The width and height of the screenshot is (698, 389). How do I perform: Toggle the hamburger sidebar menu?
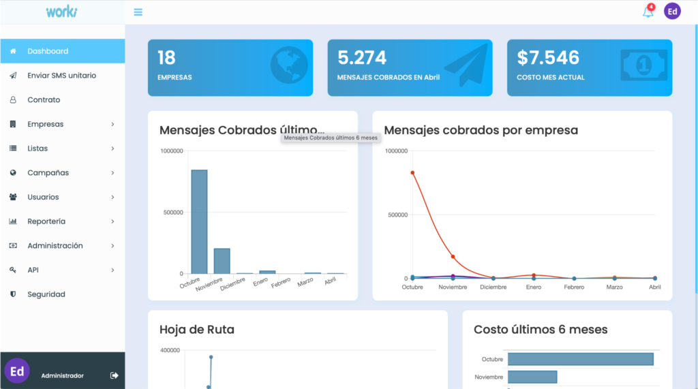coord(138,12)
